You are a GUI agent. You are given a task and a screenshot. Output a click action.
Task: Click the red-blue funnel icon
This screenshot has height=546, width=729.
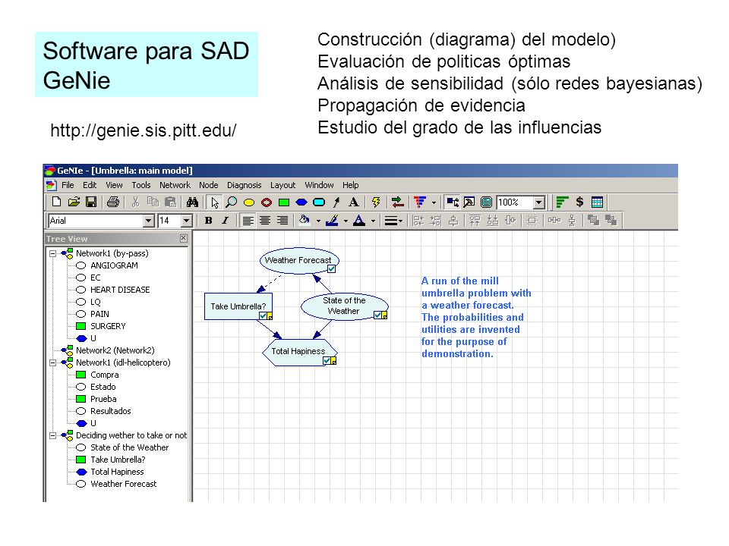(x=420, y=202)
